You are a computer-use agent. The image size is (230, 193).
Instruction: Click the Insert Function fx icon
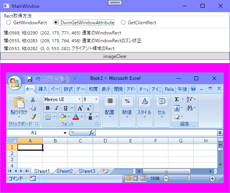91,133
